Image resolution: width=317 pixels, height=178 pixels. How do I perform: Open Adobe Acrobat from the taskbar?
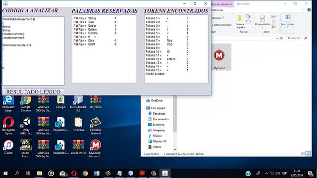click(x=142, y=174)
